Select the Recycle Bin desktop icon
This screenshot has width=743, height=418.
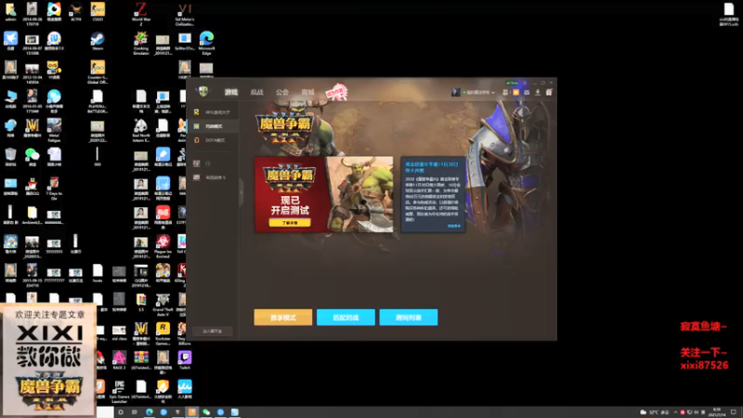pyautogui.click(x=10, y=157)
